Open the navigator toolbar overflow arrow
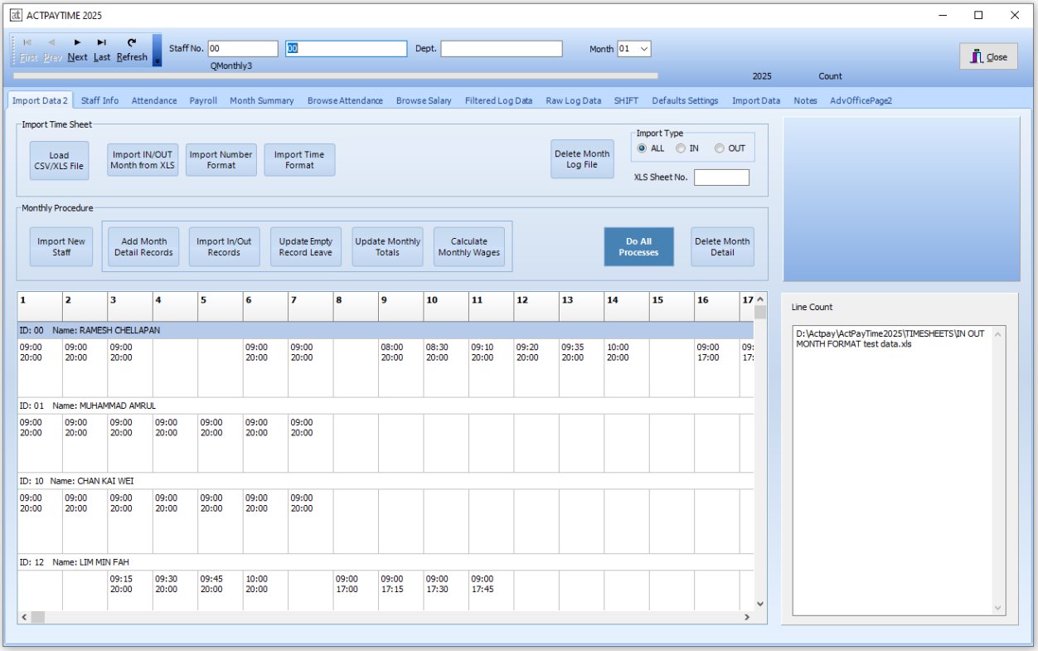Image resolution: width=1038 pixels, height=651 pixels. [158, 60]
